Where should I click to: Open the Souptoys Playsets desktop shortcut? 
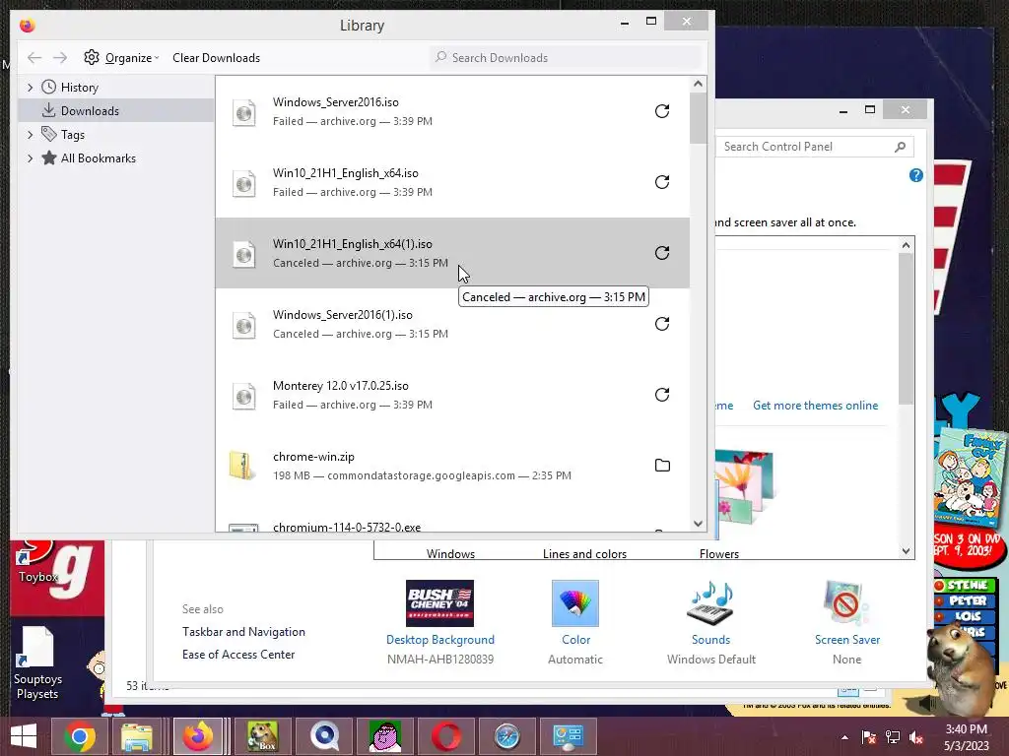click(x=38, y=663)
